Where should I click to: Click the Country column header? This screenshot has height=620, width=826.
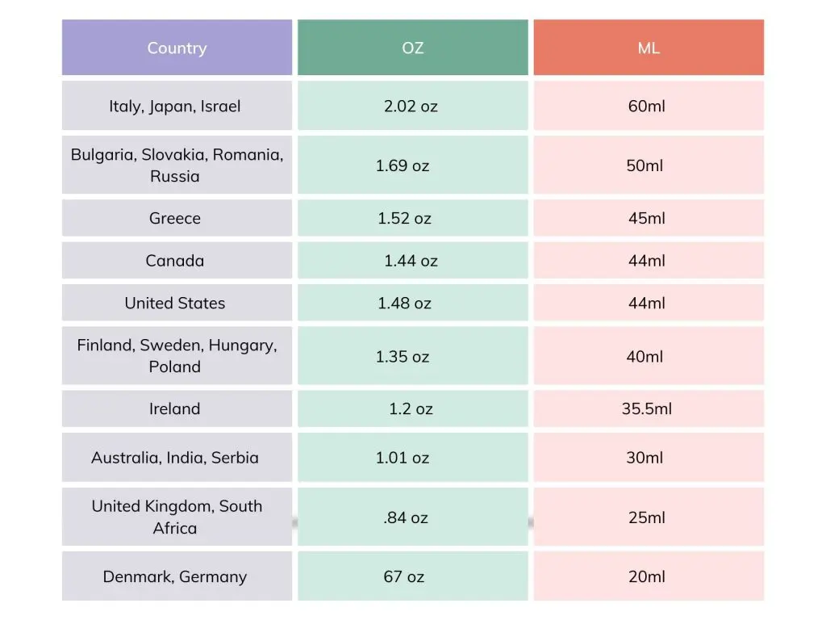pyautogui.click(x=177, y=48)
